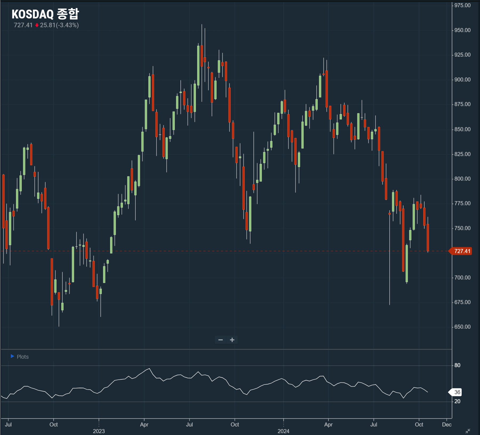Click the 80 level on the indicator axis
480x435 pixels.
pyautogui.click(x=457, y=365)
